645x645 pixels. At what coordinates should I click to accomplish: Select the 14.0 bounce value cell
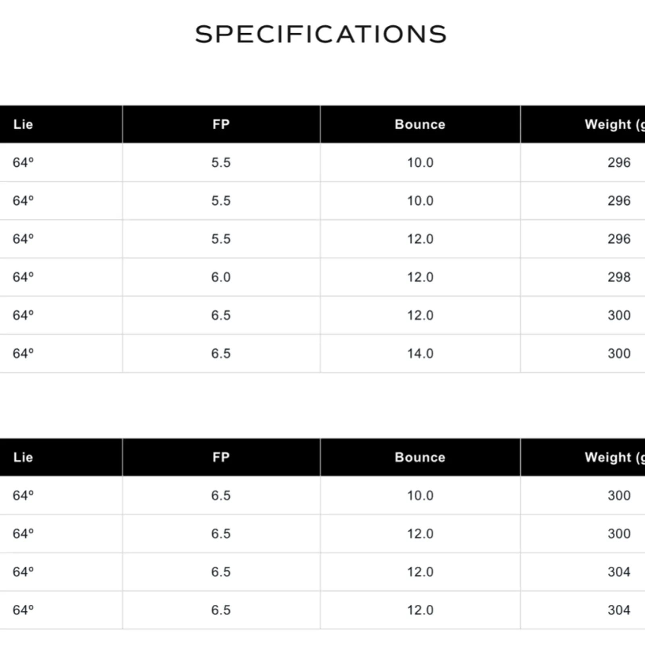tap(420, 354)
